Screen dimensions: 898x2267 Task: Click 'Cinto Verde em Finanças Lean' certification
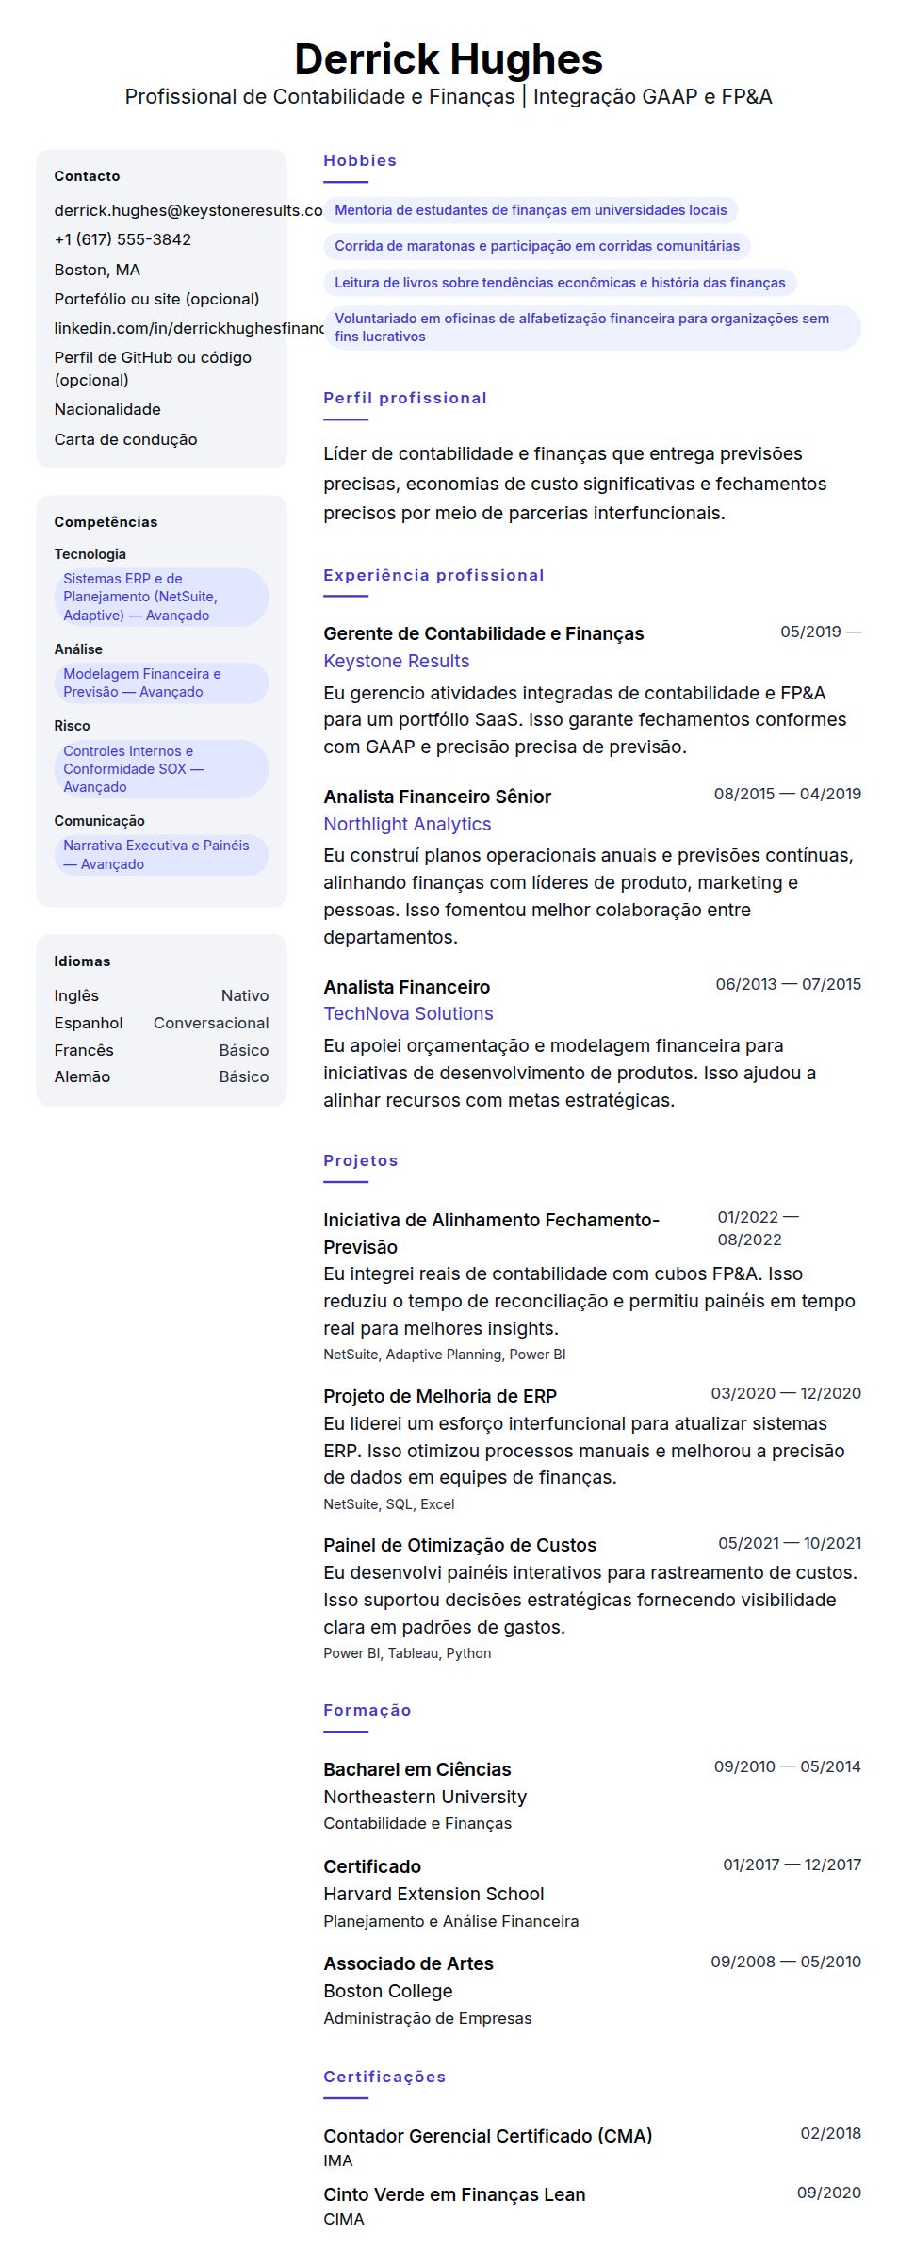pyautogui.click(x=454, y=2194)
